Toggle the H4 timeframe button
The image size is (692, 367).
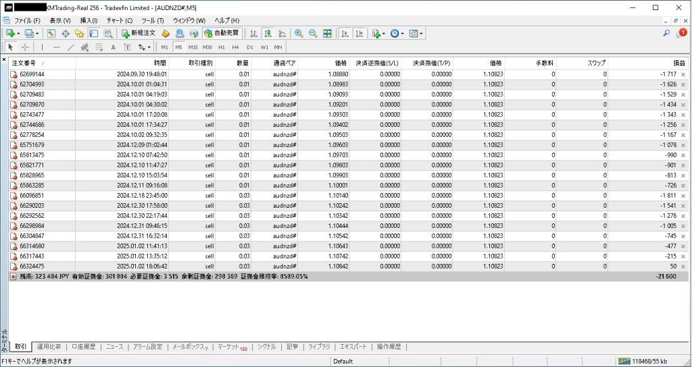tap(235, 47)
